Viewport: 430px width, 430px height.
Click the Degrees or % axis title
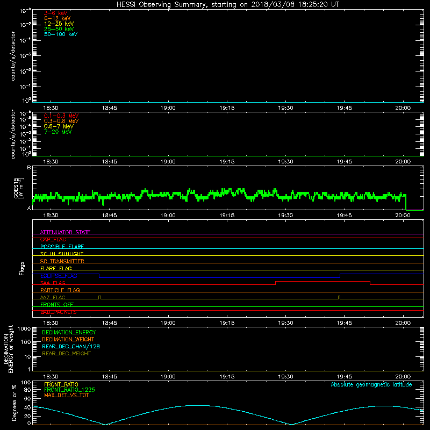click(x=14, y=403)
